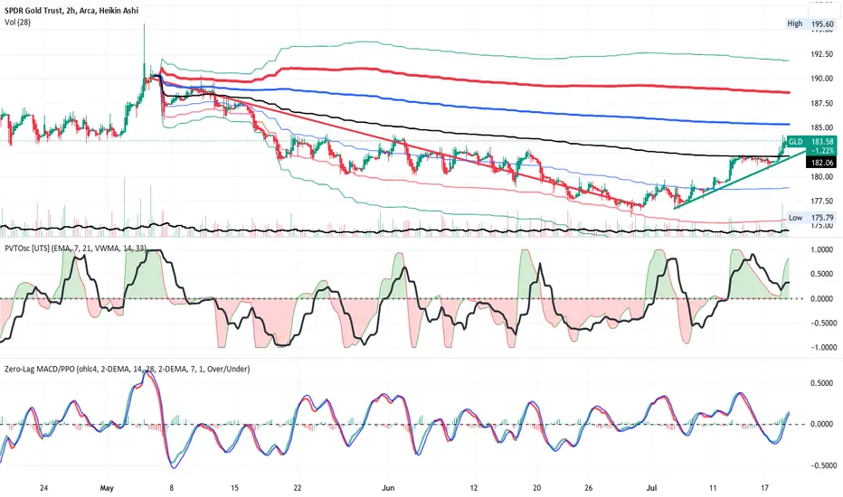This screenshot has width=843, height=497.
Task: Click the 17 date on time axis
Action: point(765,488)
